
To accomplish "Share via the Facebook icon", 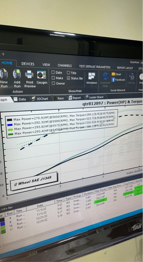I will 113,80.
